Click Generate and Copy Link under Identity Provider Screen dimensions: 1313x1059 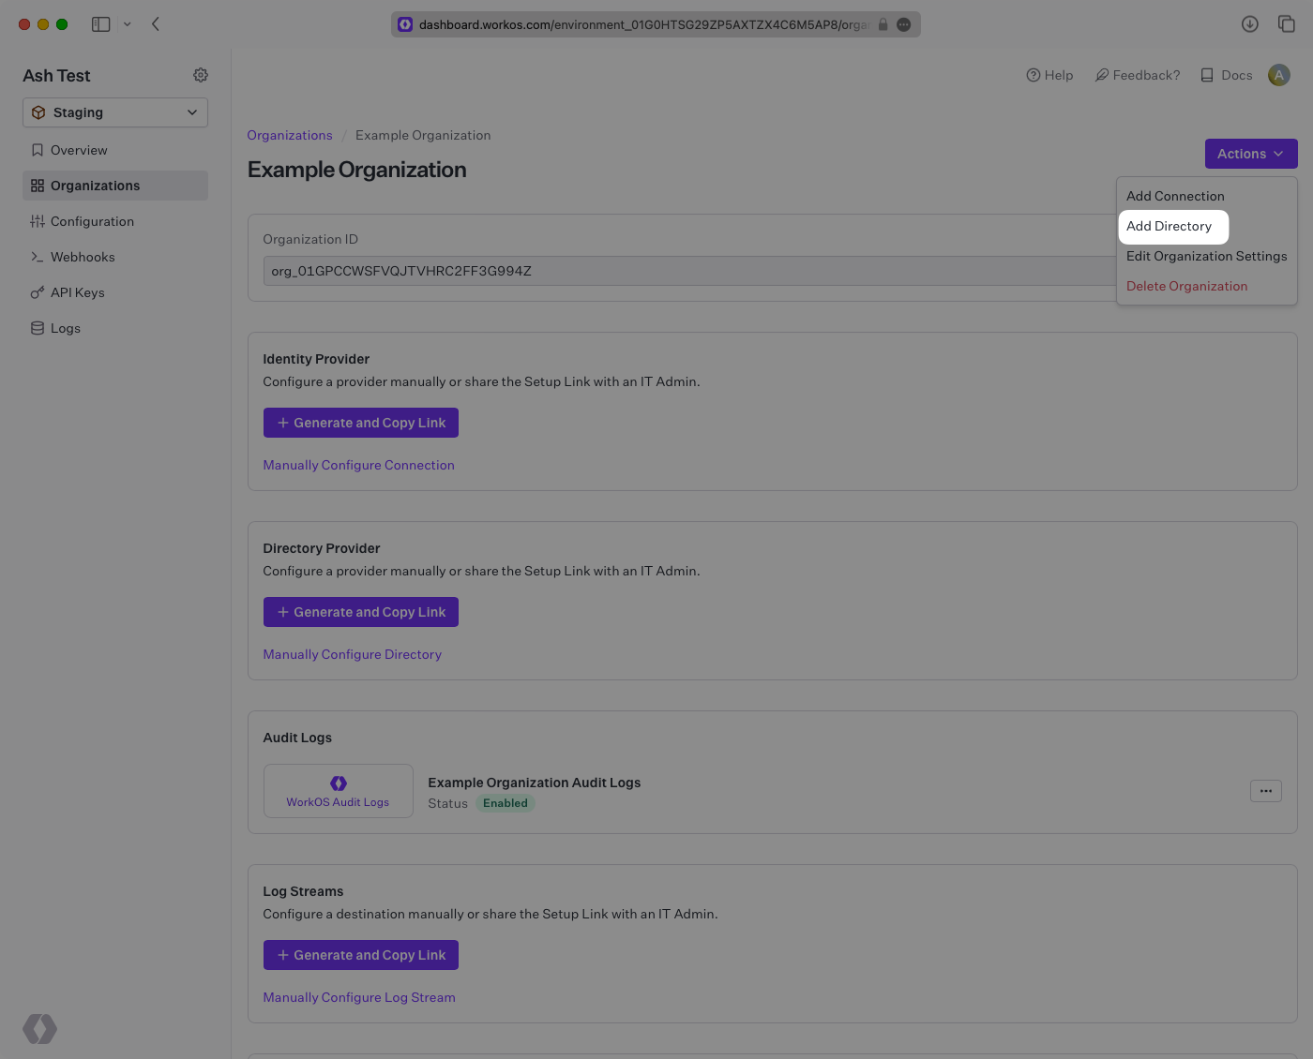point(361,423)
